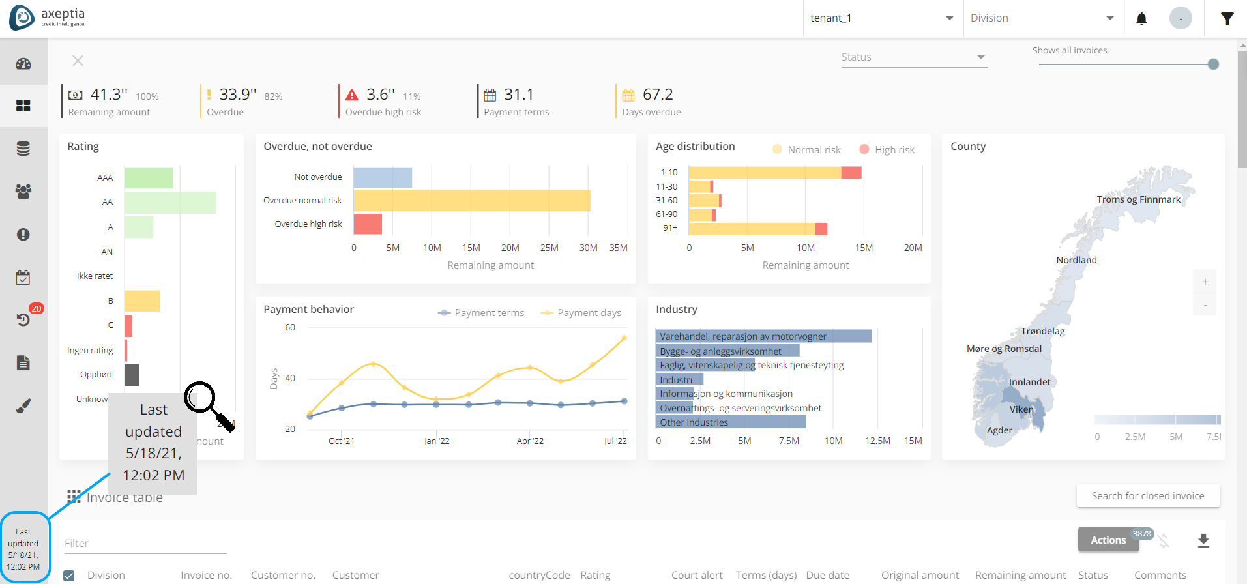Viewport: 1247px width, 584px height.
Task: Click Troms og Finnmark on the map
Action: 1138,199
